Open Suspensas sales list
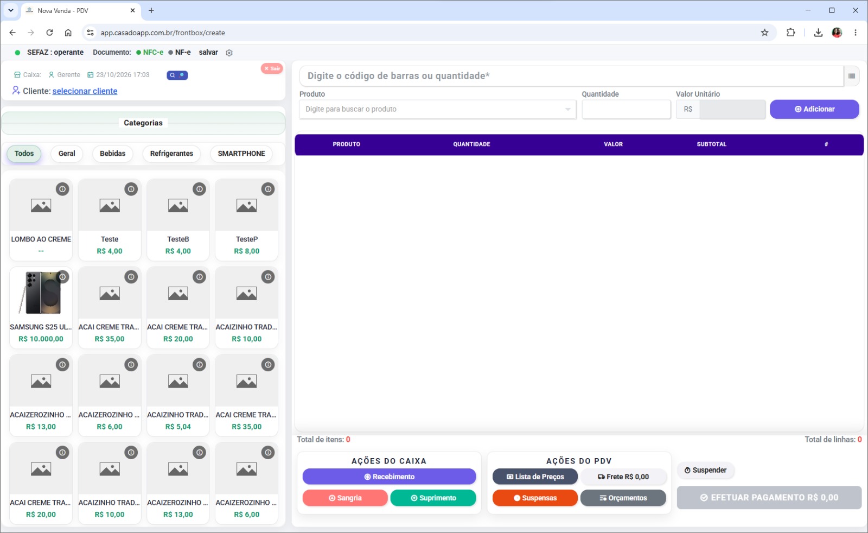Screen dimensions: 868x533 coord(535,498)
